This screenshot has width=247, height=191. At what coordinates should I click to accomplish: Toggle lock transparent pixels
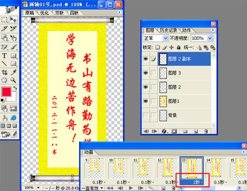(158, 47)
